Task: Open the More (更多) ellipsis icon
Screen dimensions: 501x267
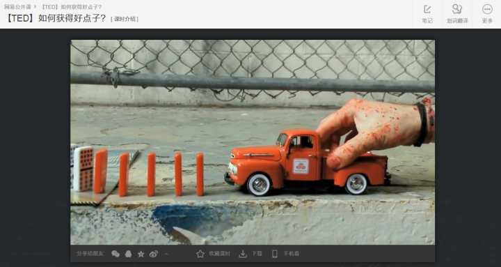Action: point(487,9)
